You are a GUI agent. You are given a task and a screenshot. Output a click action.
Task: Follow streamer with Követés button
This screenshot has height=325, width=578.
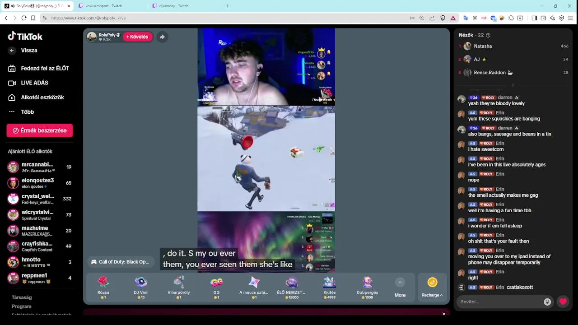point(137,37)
